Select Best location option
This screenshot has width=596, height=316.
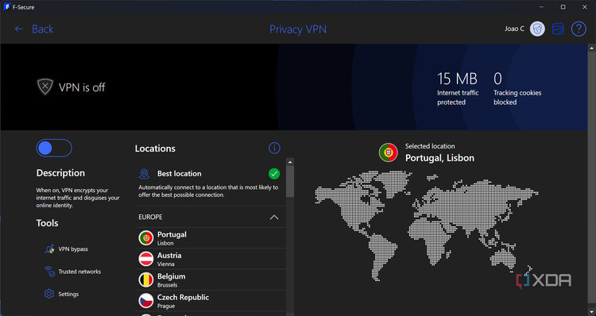click(211, 183)
